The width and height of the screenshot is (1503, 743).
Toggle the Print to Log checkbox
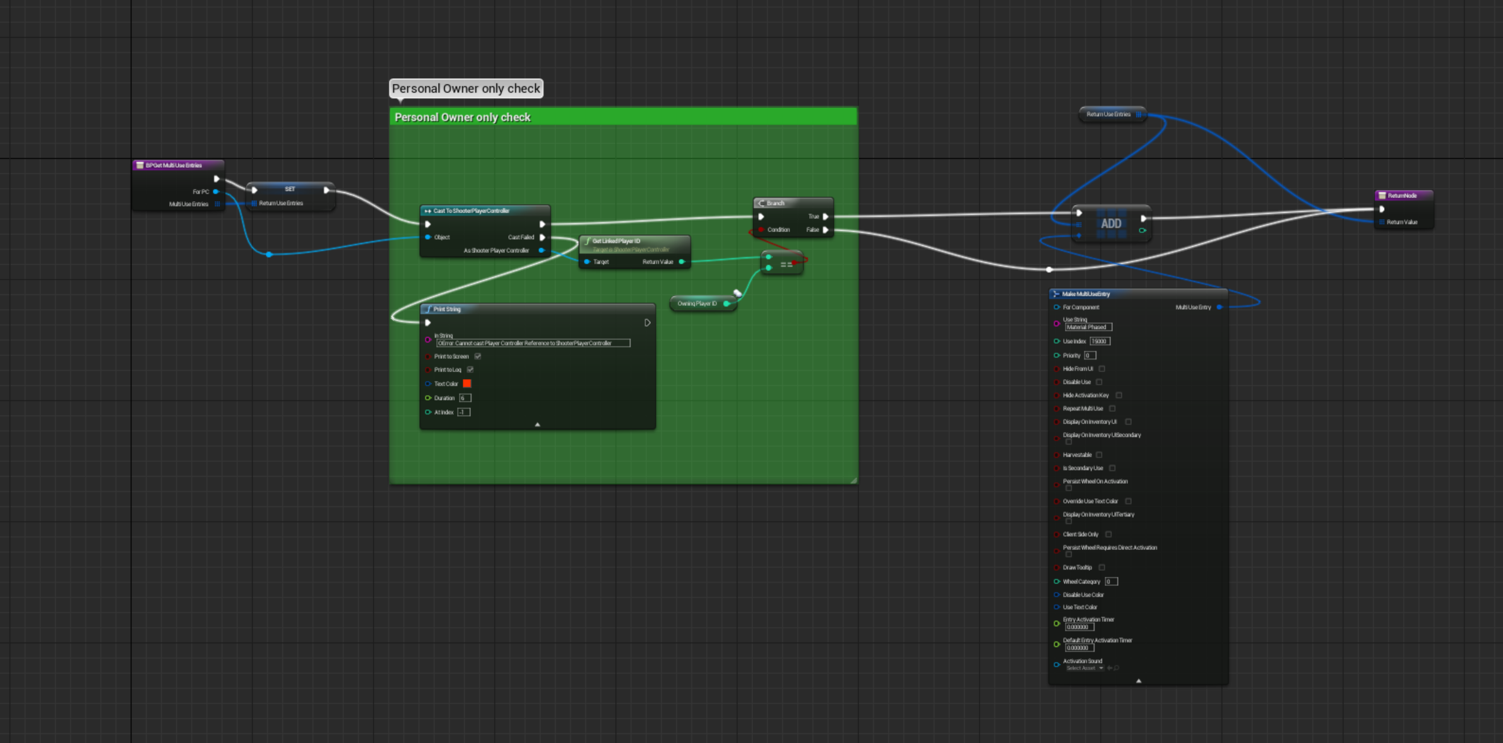point(470,370)
